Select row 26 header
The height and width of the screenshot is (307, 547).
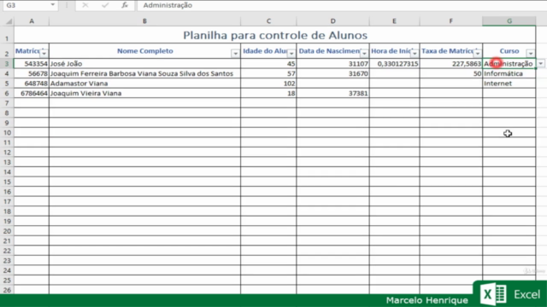(7, 290)
